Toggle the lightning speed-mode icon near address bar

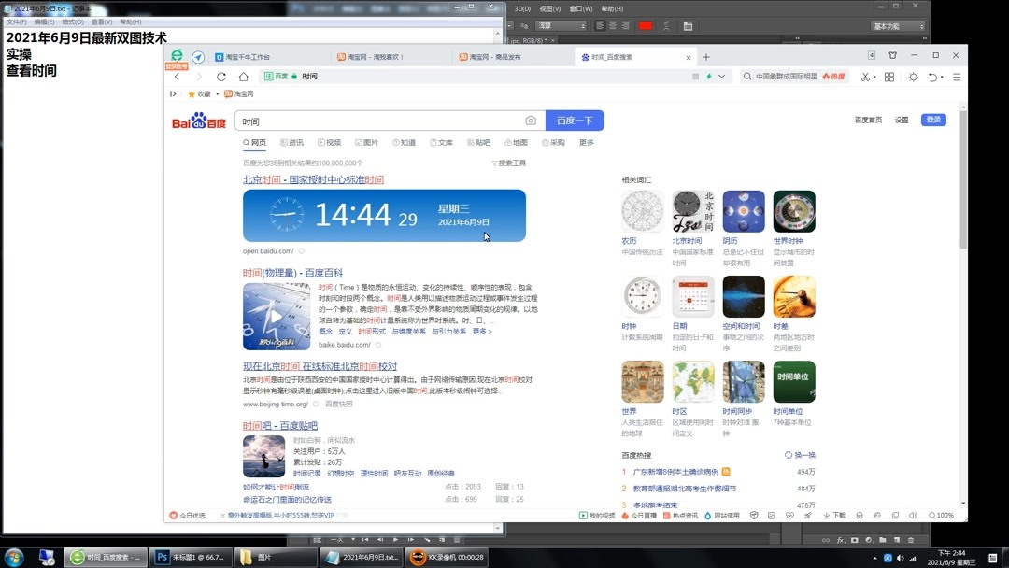point(707,77)
